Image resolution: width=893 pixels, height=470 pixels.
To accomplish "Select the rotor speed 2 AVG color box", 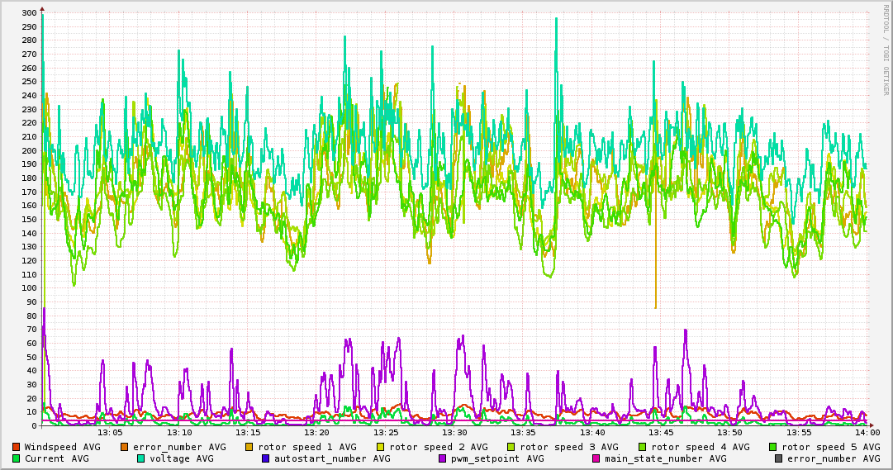I will click(x=381, y=447).
